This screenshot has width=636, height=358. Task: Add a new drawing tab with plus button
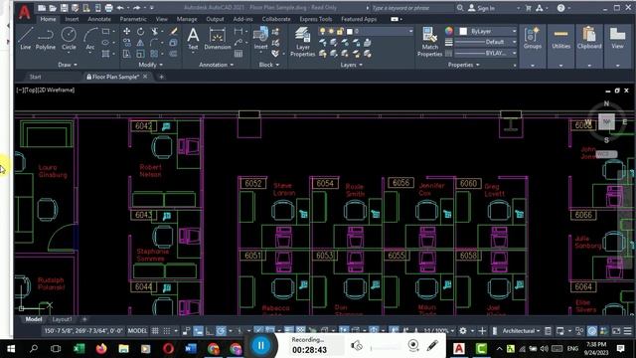161,77
